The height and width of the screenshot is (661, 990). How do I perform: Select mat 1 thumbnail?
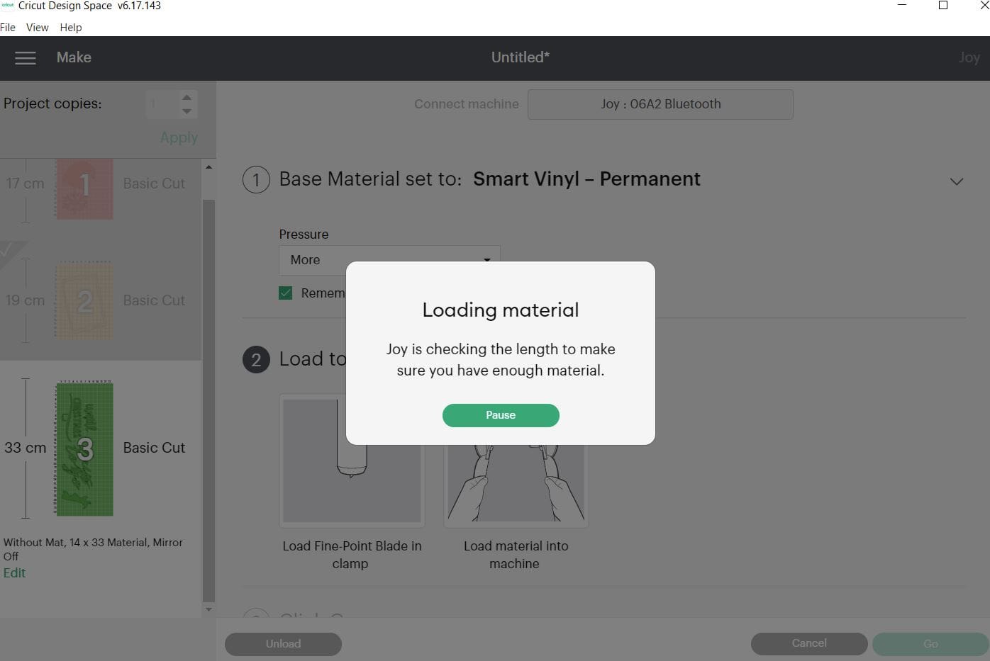point(84,188)
